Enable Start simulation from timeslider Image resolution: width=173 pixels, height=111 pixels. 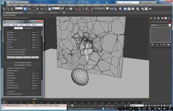tap(38, 55)
